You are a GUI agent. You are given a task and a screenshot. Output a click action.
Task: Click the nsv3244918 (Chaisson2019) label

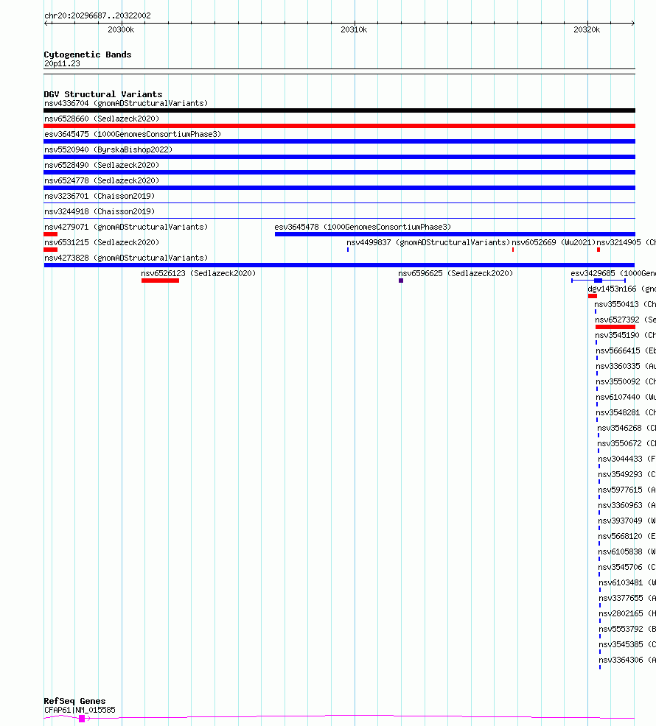(100, 211)
